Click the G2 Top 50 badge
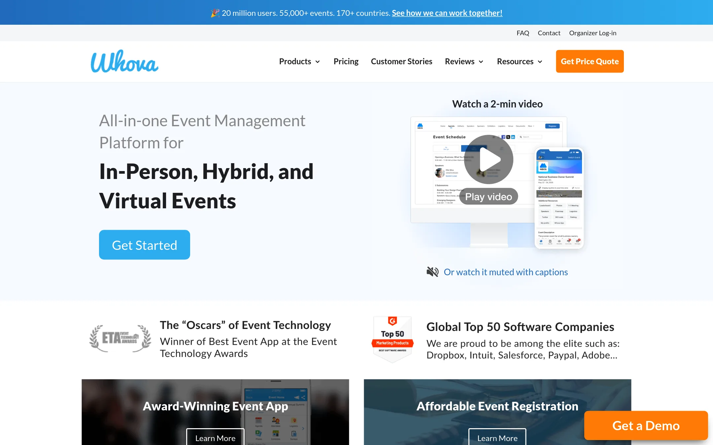713x445 pixels. pos(392,339)
